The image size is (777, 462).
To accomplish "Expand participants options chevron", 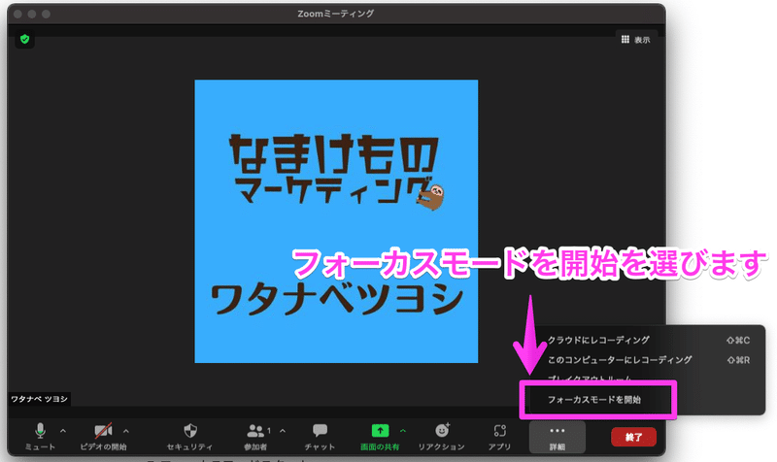I will [283, 431].
